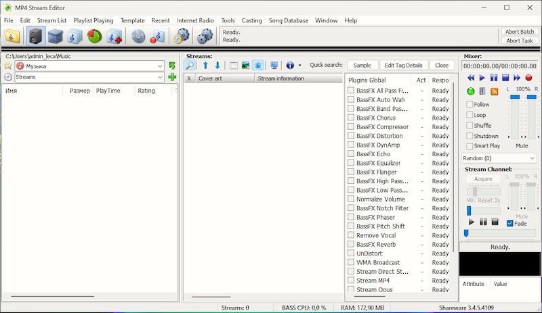Click the Stream information column header
Screen dimensions: 542x313
coord(280,79)
